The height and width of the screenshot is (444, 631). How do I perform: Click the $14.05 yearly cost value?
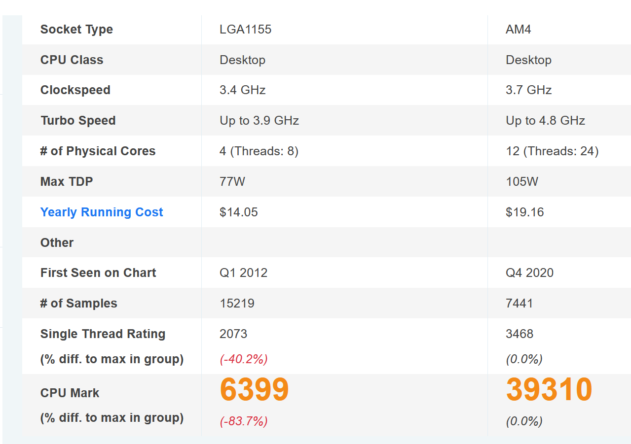click(239, 212)
